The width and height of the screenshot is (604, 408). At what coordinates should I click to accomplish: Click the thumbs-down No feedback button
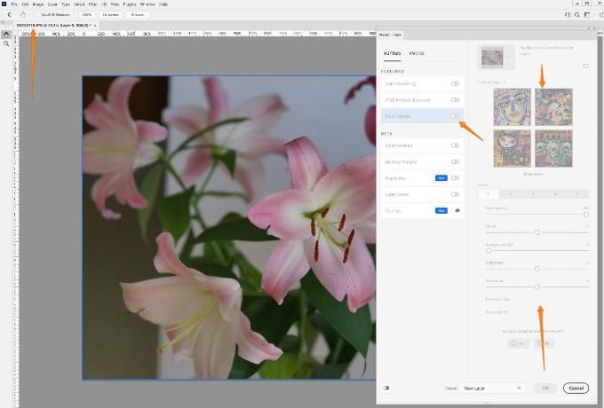[x=544, y=343]
